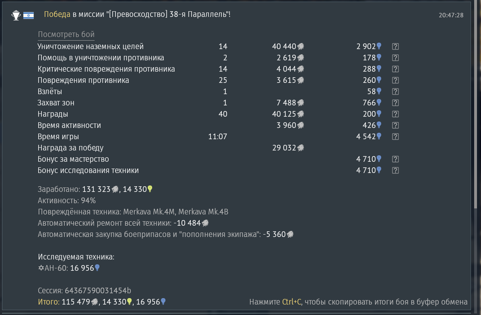
Task: Open help icon beside "Критические повреждения противника"
Action: (395, 69)
